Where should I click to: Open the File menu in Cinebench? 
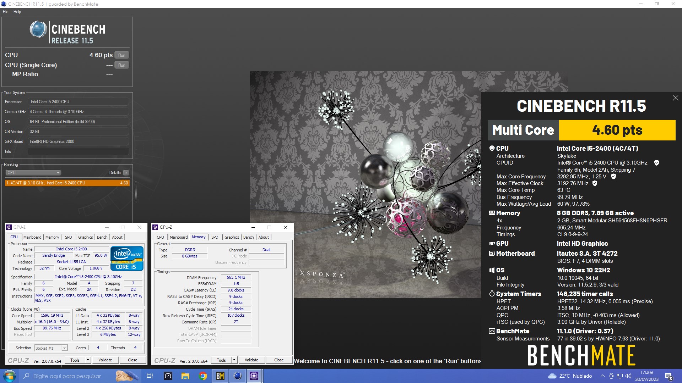click(x=6, y=12)
